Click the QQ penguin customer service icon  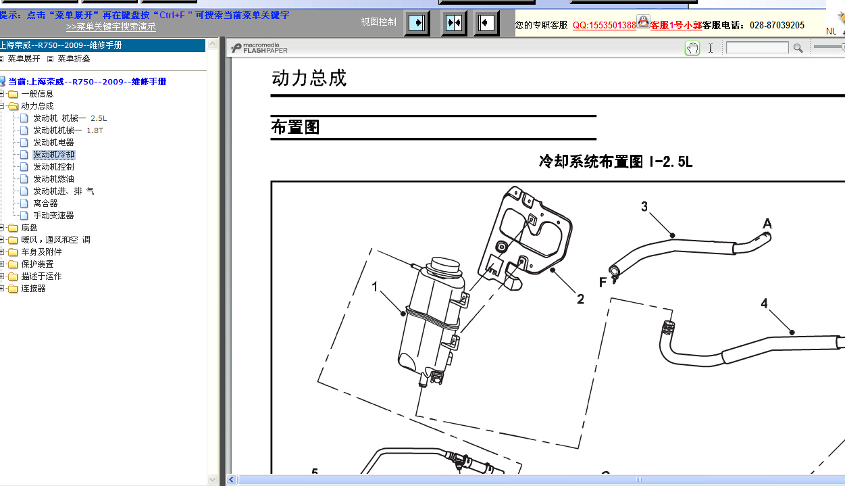(x=643, y=22)
